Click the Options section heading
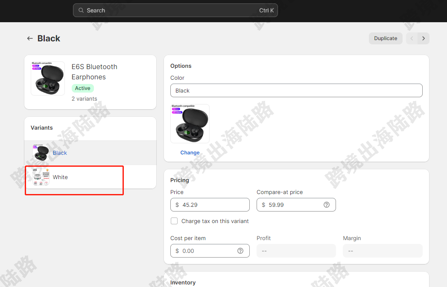This screenshot has width=447, height=287. [181, 66]
